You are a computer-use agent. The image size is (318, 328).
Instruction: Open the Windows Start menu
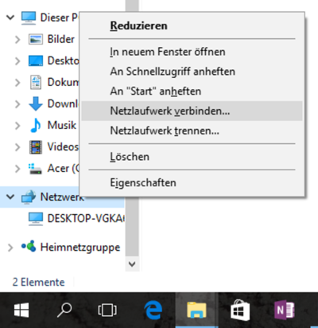(21, 310)
